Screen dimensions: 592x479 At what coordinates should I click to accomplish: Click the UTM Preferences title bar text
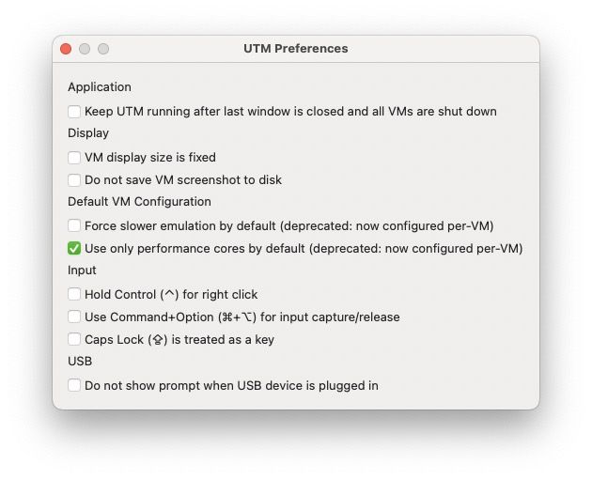tap(296, 48)
